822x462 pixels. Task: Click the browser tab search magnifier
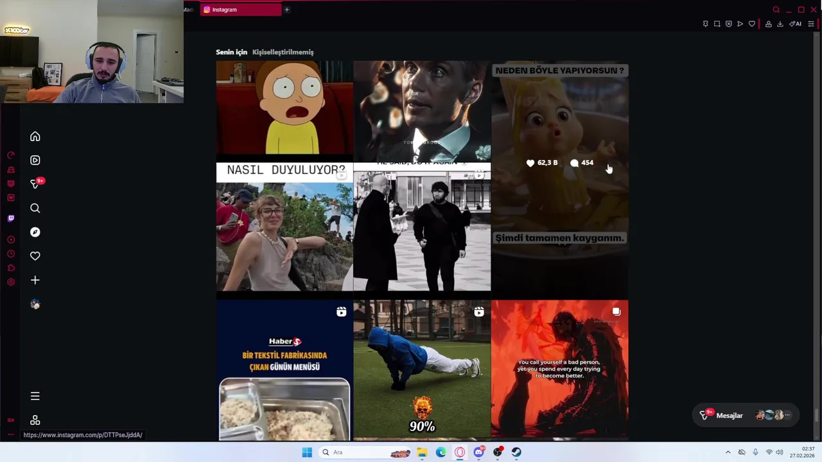(x=776, y=10)
